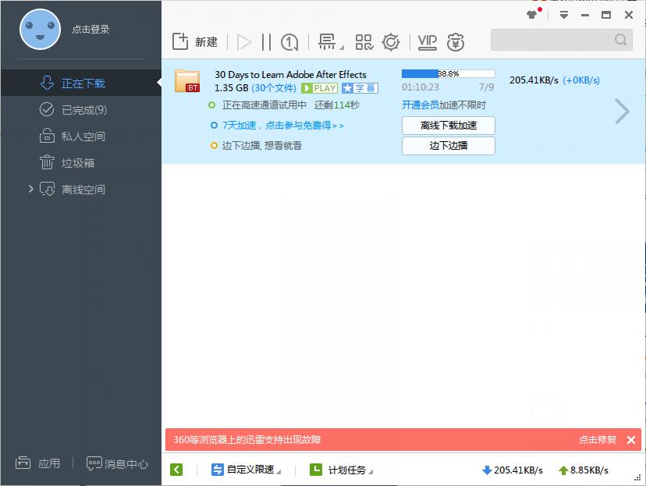The width and height of the screenshot is (646, 486).
Task: Minimize the download manager window
Action: [x=585, y=16]
